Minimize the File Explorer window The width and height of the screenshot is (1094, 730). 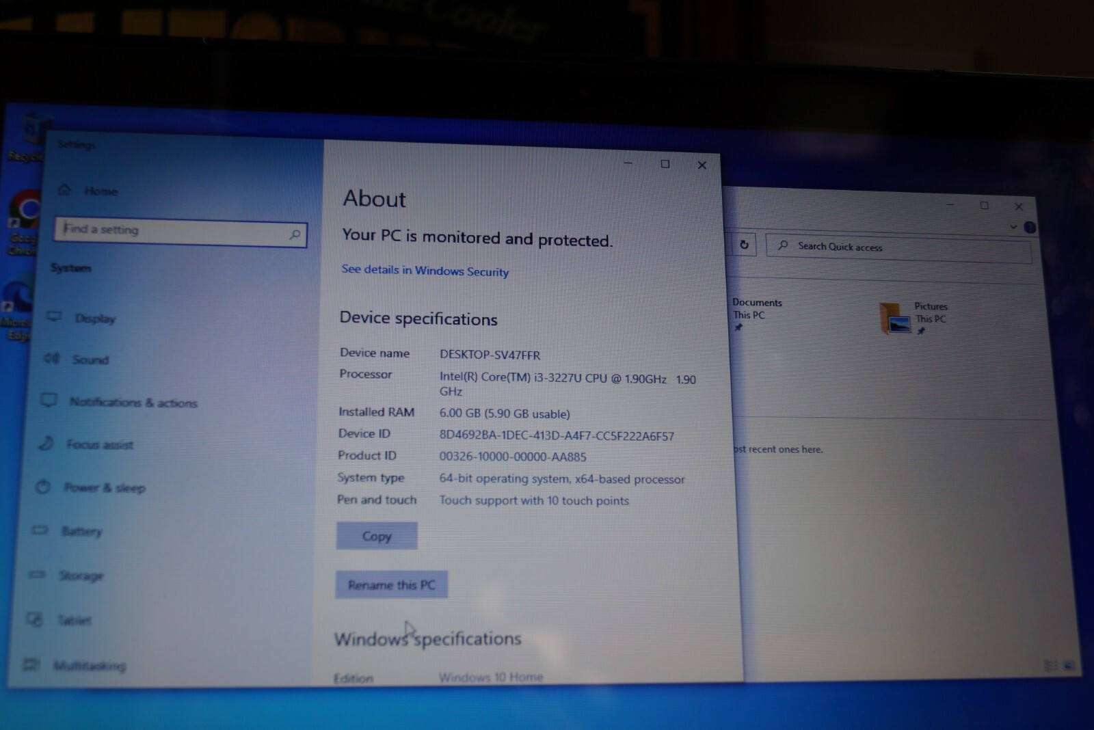950,204
